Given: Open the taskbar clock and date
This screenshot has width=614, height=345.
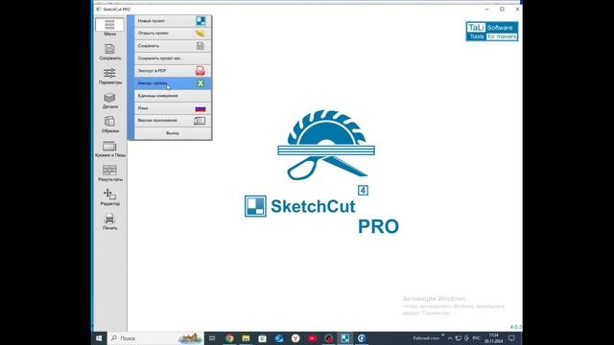Looking at the screenshot, I should tap(493, 338).
